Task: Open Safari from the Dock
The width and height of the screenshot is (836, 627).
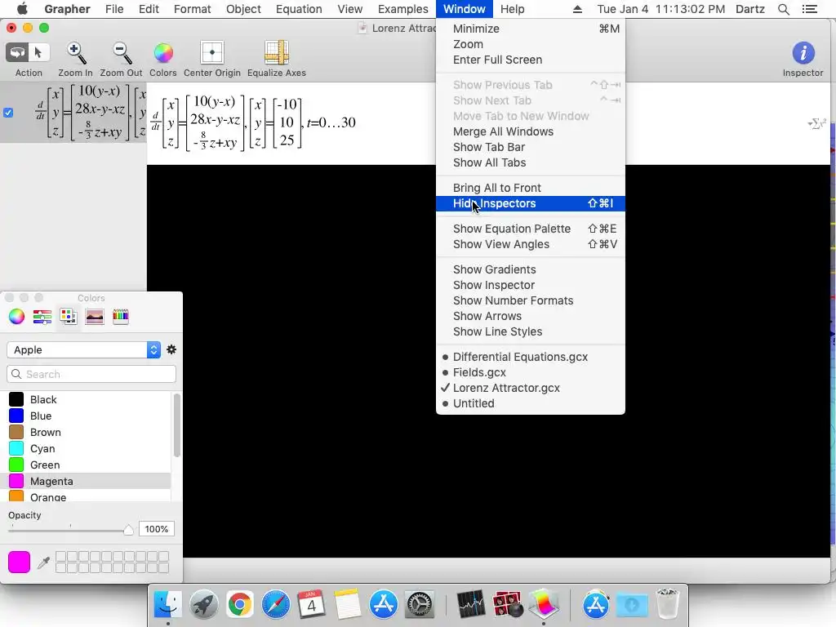Action: [276, 605]
